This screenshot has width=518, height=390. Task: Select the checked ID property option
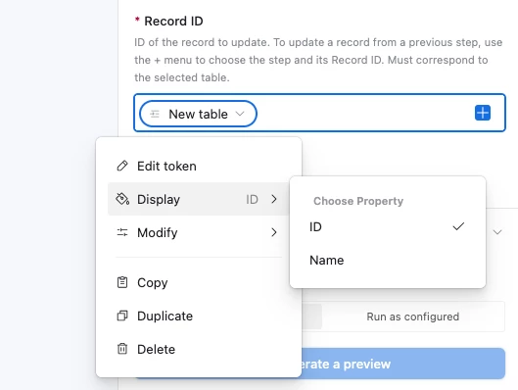[x=388, y=226]
